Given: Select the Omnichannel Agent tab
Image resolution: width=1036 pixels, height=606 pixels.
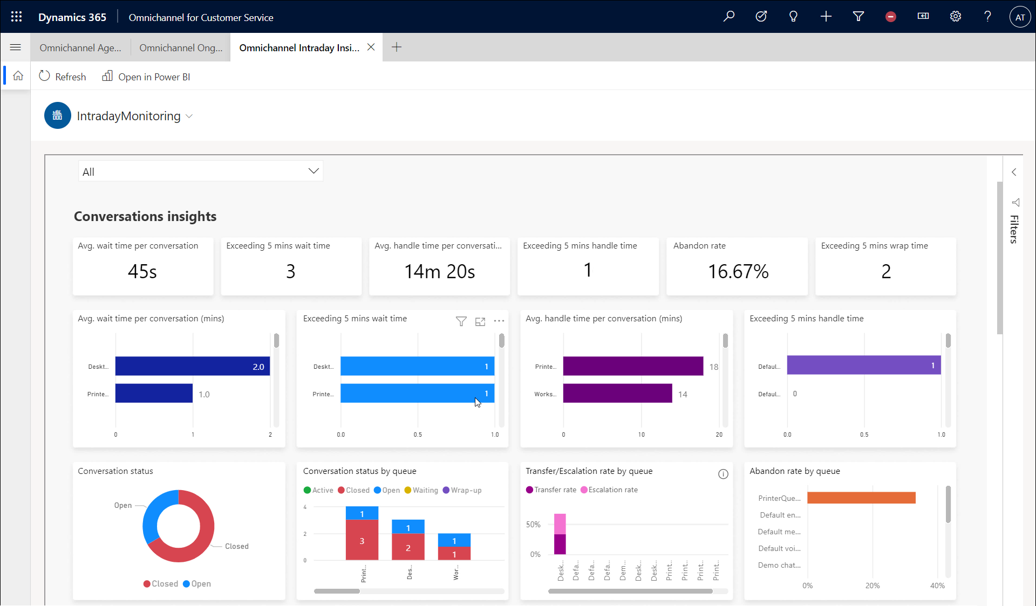Looking at the screenshot, I should click(81, 47).
